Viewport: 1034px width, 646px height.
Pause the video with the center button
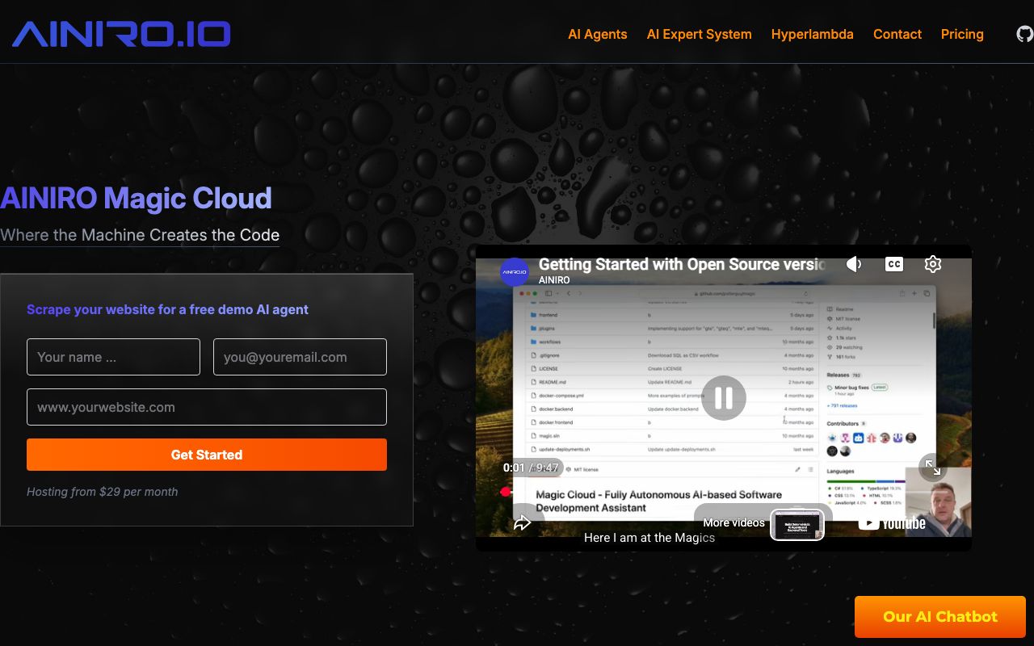pyautogui.click(x=723, y=397)
